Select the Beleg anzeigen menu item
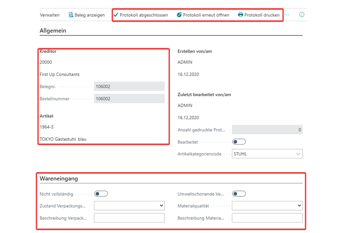Screen dimensions: 341x233 87,15
